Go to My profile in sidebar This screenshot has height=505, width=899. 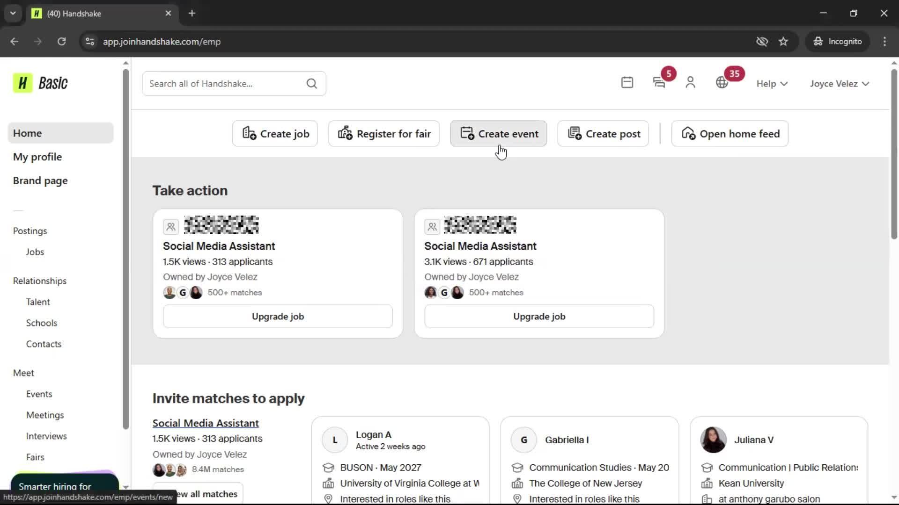click(37, 157)
